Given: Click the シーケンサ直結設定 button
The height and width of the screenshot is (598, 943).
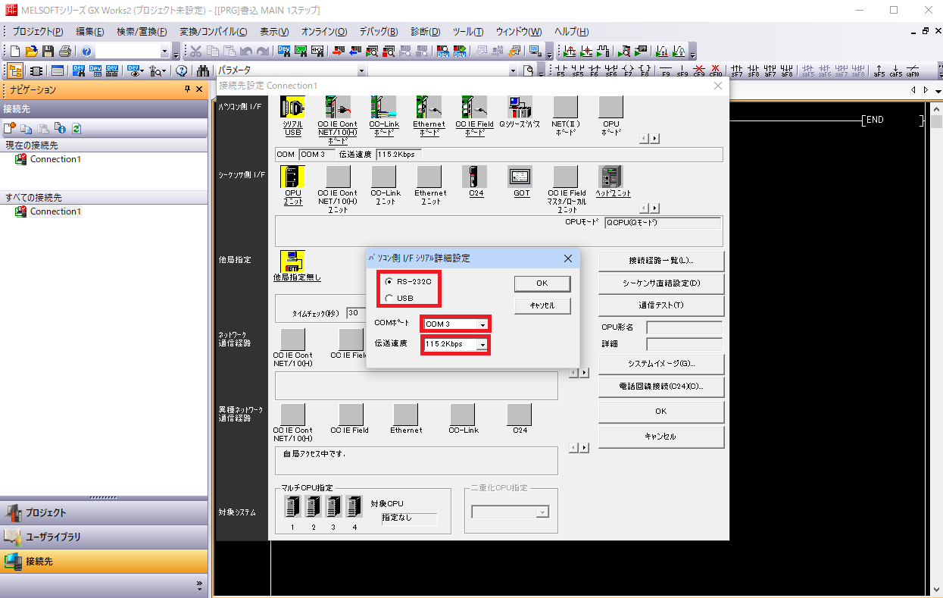Looking at the screenshot, I should pyautogui.click(x=661, y=283).
